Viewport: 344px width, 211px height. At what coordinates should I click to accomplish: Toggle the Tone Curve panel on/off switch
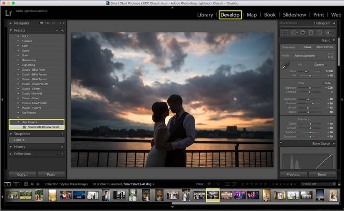tap(281, 143)
